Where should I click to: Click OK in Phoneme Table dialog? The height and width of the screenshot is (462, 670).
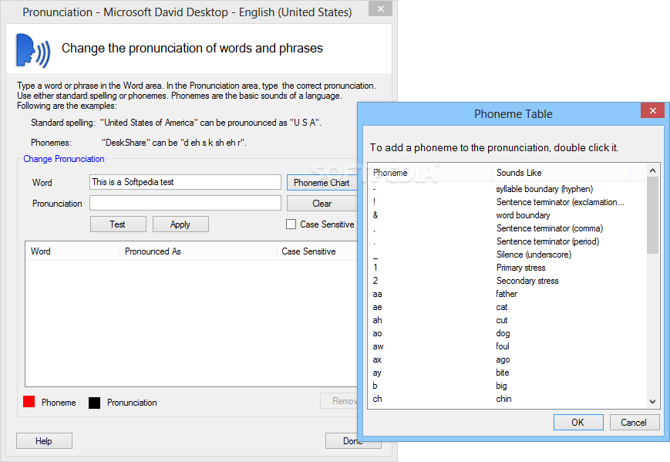pyautogui.click(x=578, y=422)
